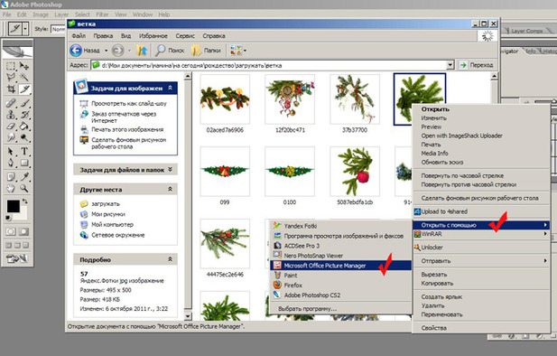
Task: Select the Rectangular Marquee tool
Action: click(x=11, y=66)
